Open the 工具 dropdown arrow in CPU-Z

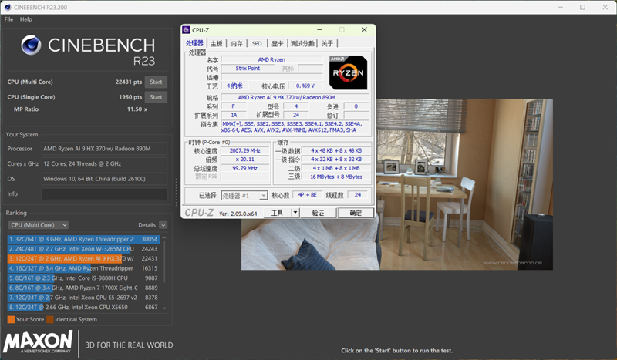coord(295,213)
